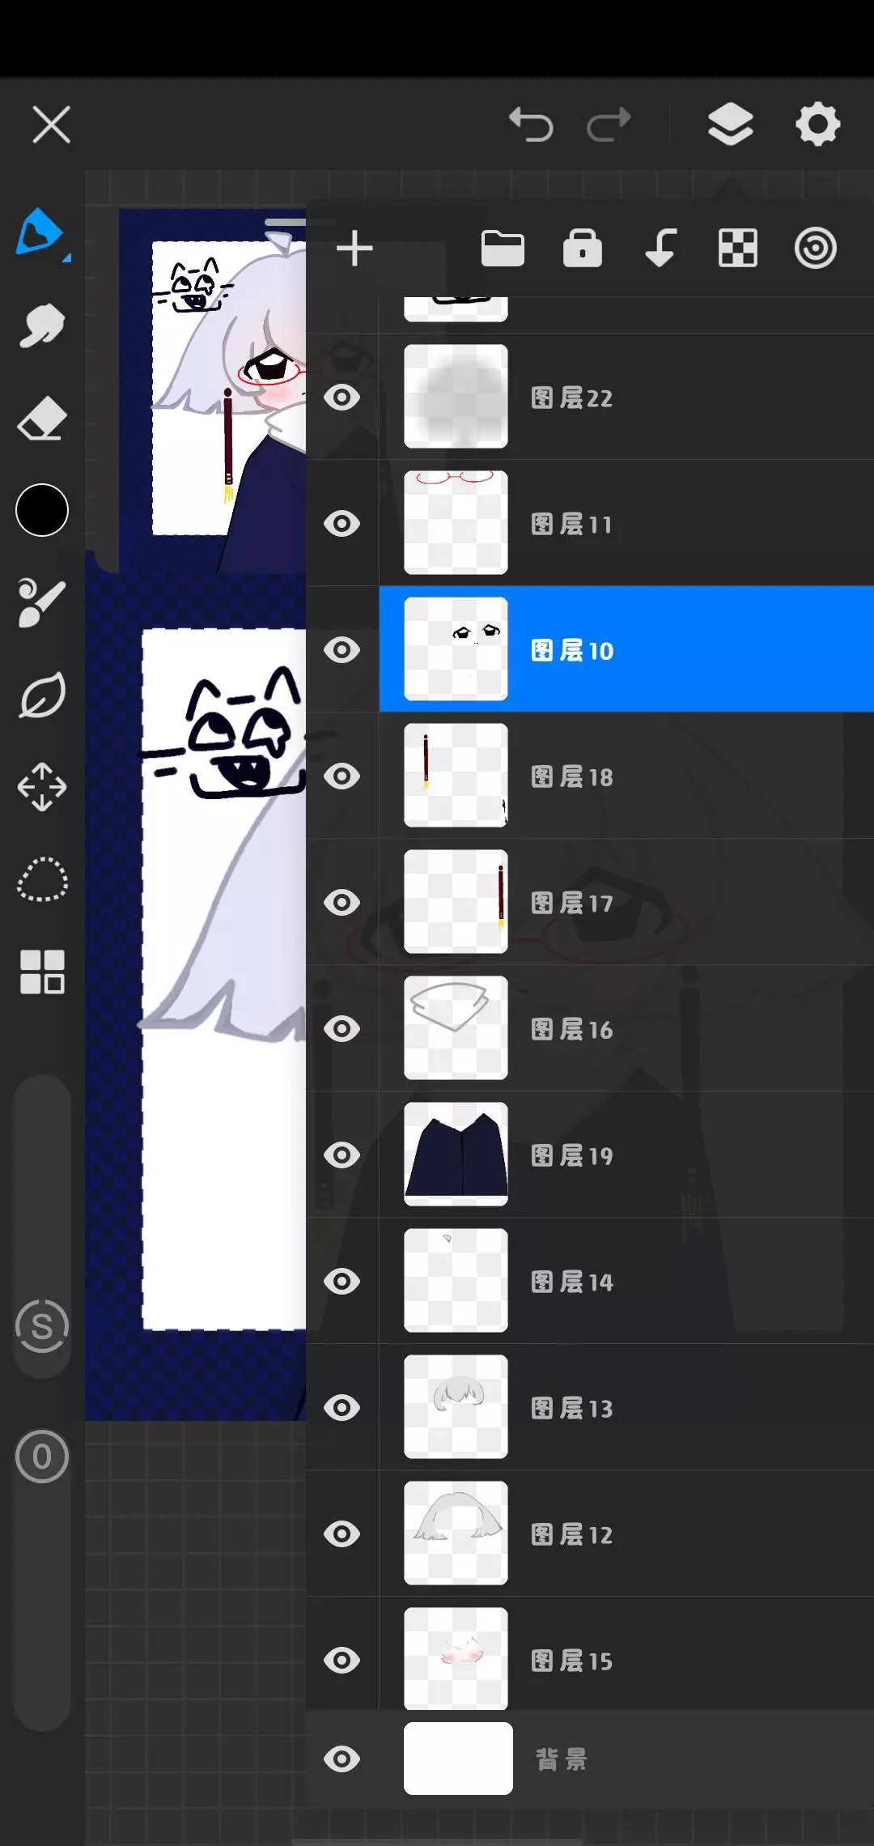The image size is (874, 1846).
Task: Open brush settings with paintbrush icon
Action: (42, 602)
